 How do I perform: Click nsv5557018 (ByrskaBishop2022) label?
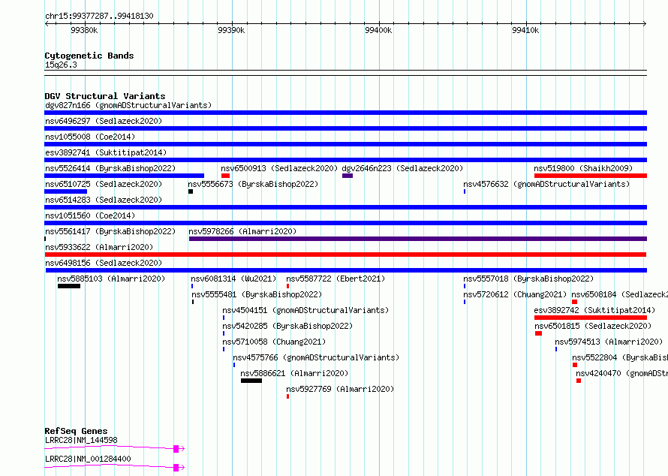[528, 279]
